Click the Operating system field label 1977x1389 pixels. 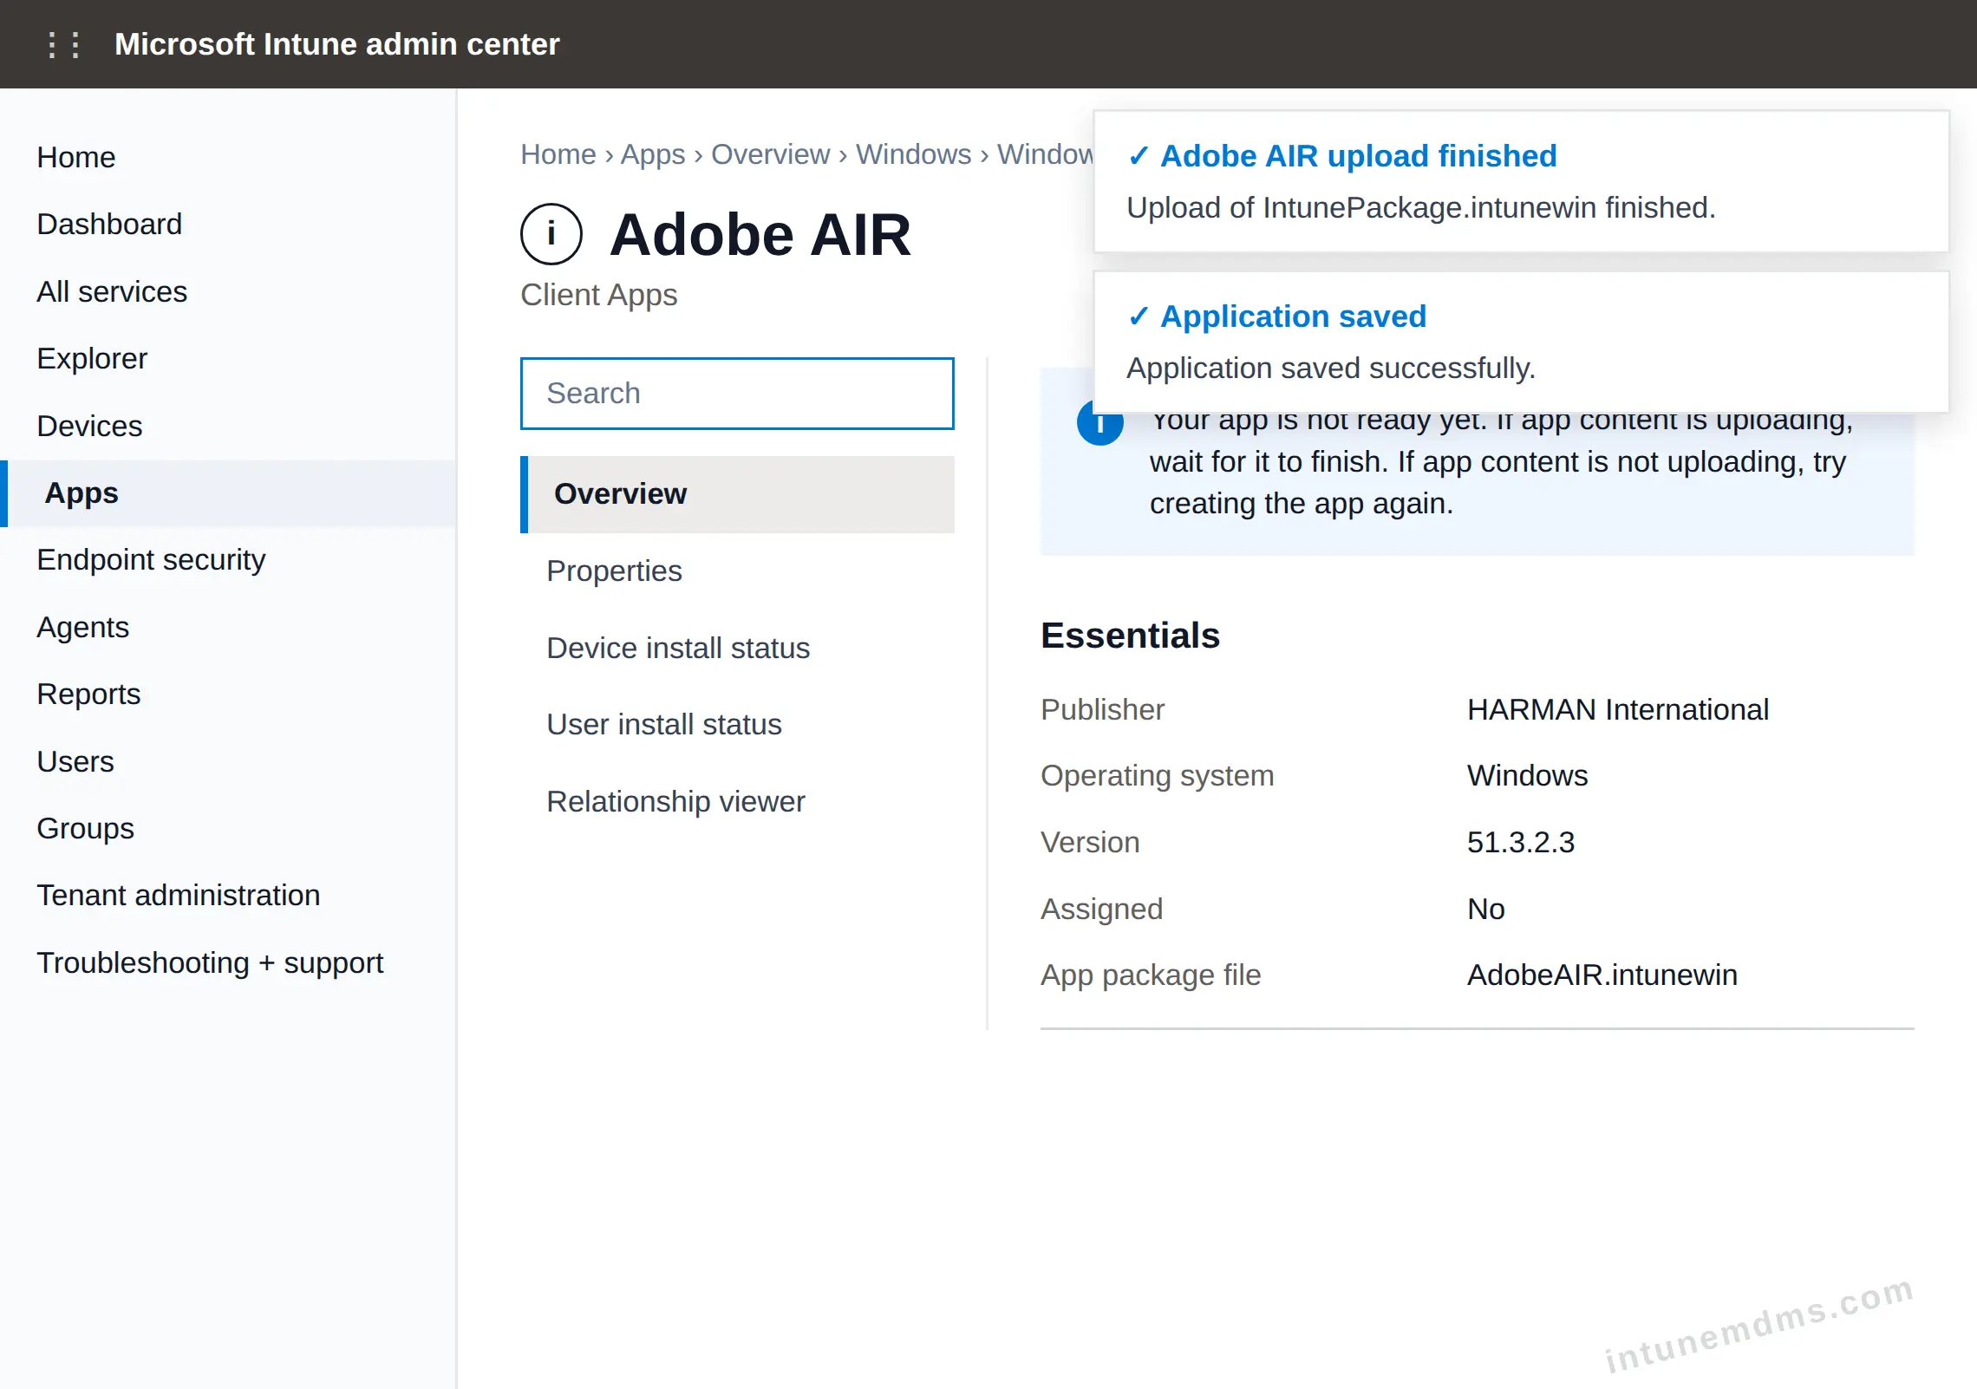pos(1158,775)
